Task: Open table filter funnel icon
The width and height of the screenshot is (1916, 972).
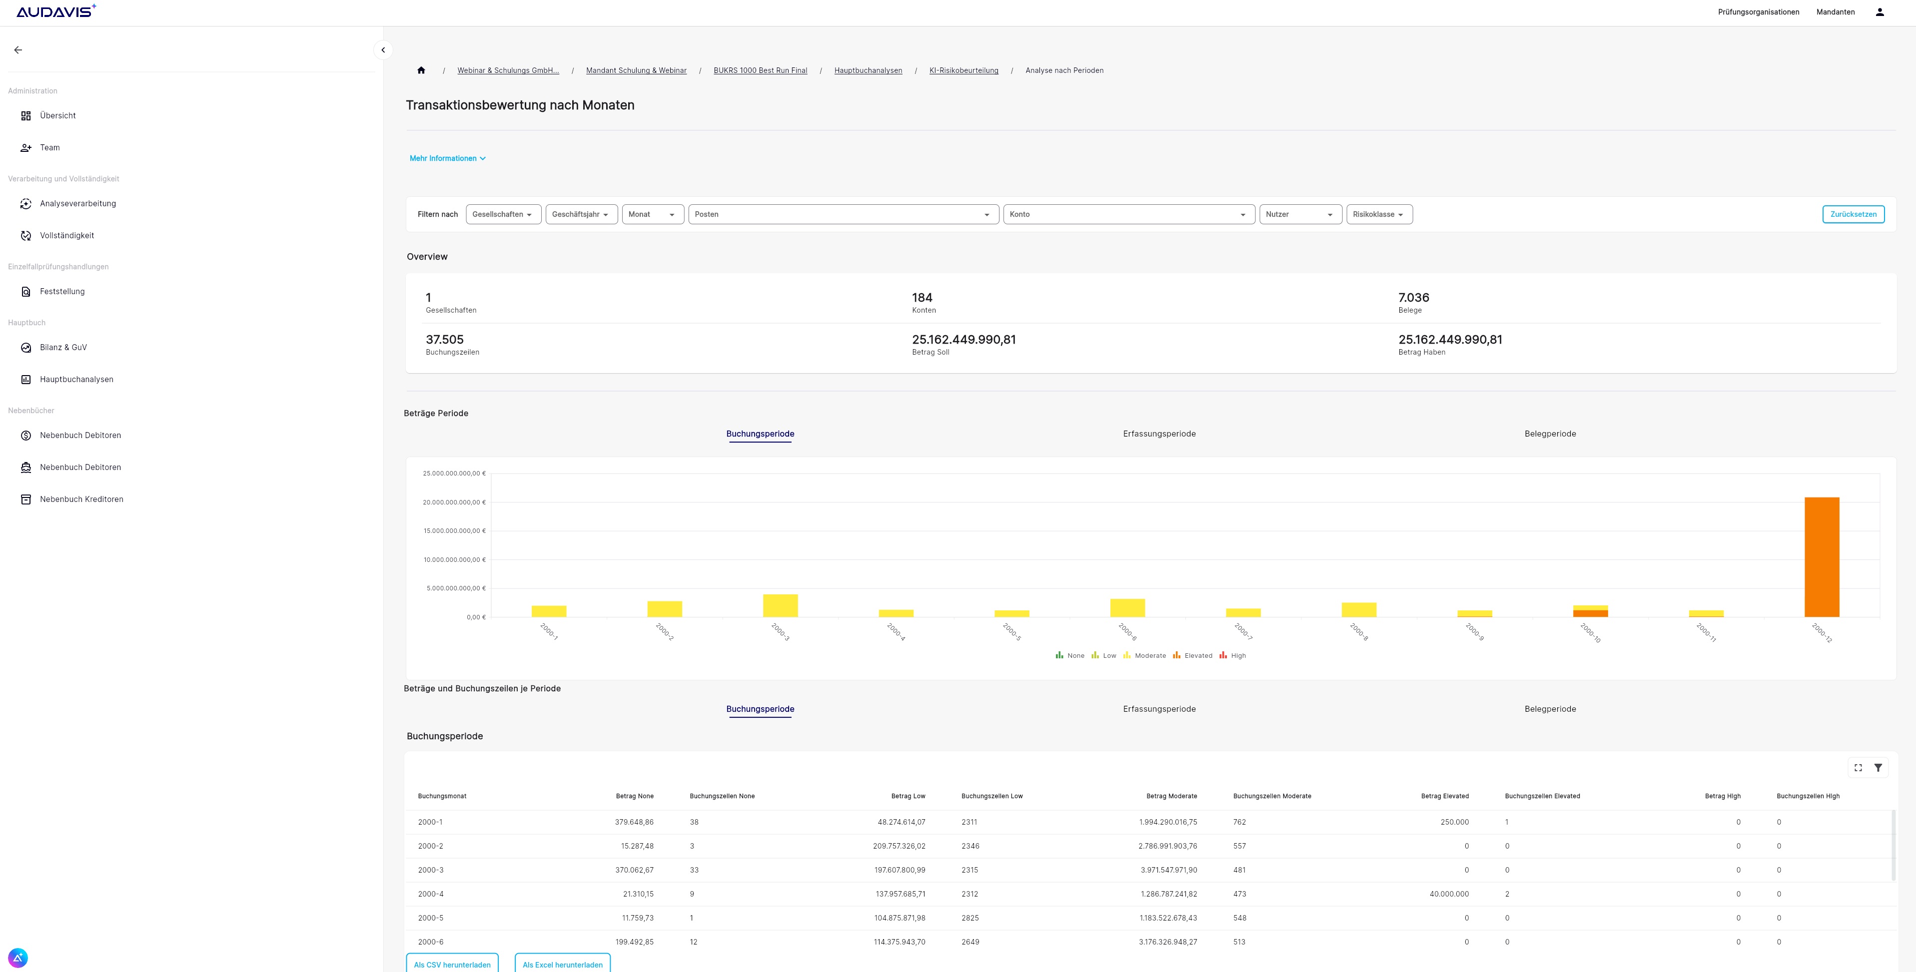Action: pos(1878,768)
